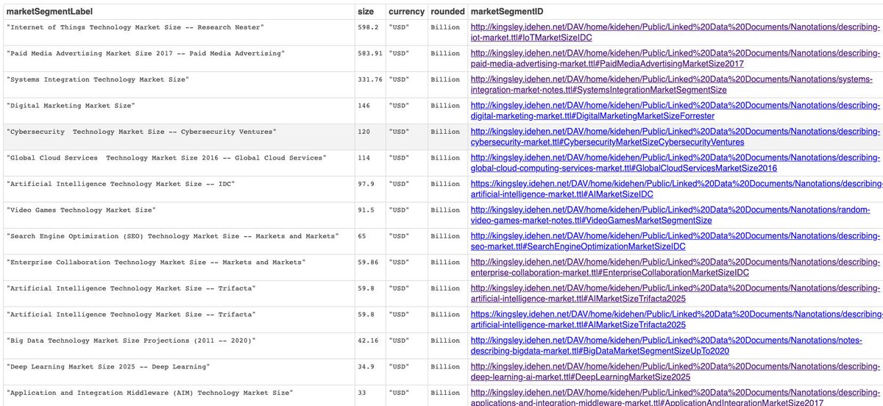Click the size value 114
The width and height of the screenshot is (883, 406).
[364, 158]
